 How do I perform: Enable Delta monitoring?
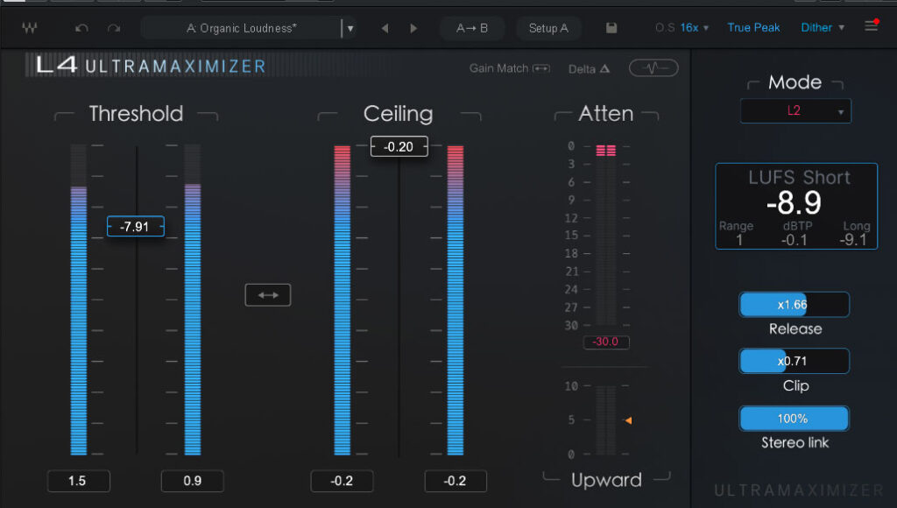(589, 68)
